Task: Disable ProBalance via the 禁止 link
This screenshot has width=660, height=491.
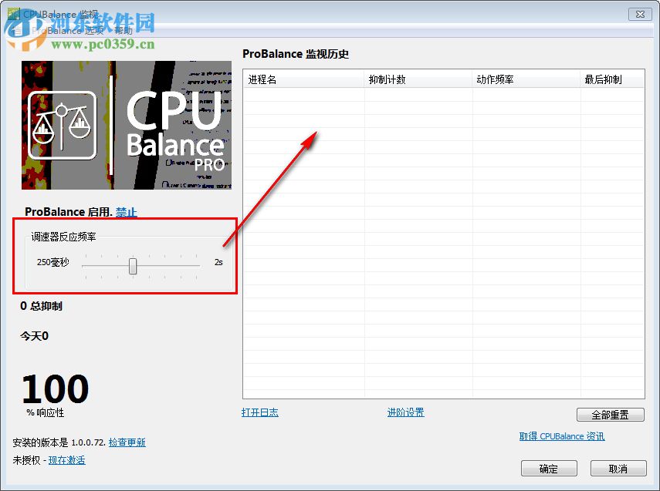Action: pyautogui.click(x=126, y=212)
